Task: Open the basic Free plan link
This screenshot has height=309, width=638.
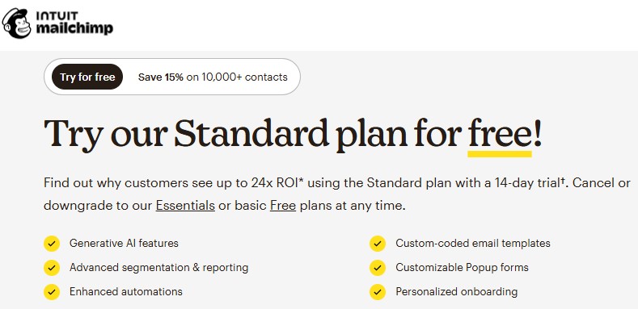Action: pos(283,206)
